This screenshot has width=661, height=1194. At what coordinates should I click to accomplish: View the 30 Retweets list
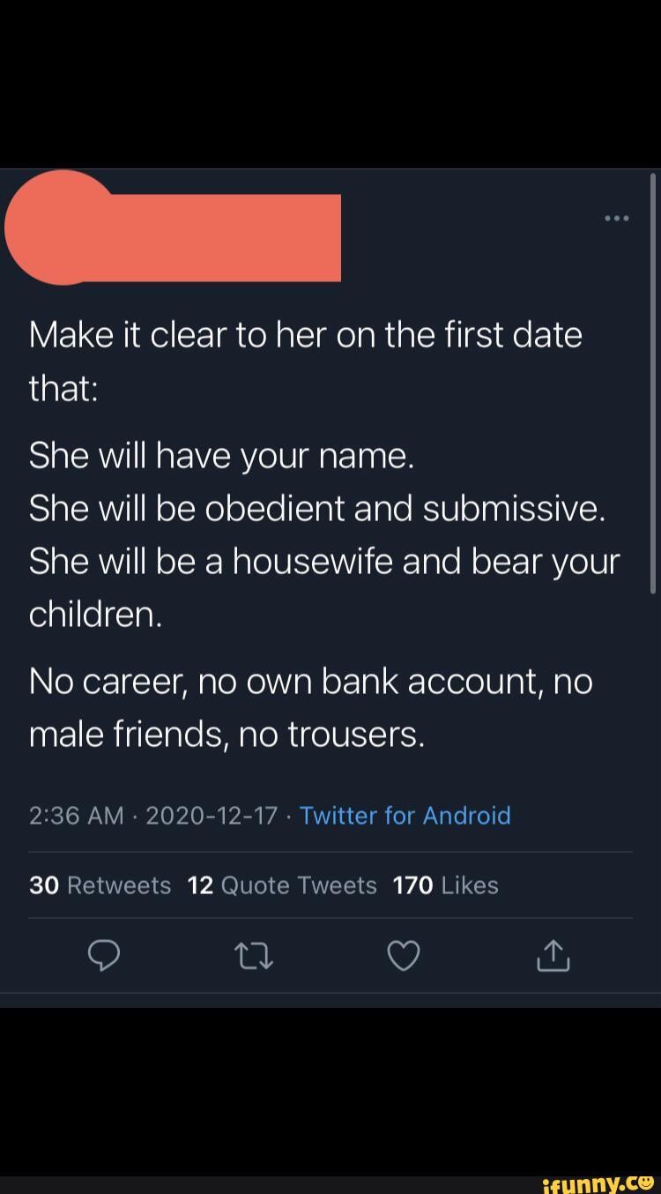pyautogui.click(x=100, y=885)
